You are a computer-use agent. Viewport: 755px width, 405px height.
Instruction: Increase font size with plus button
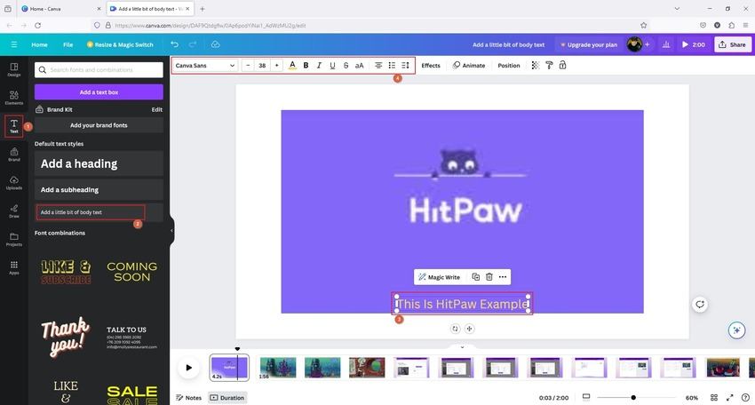click(x=277, y=66)
